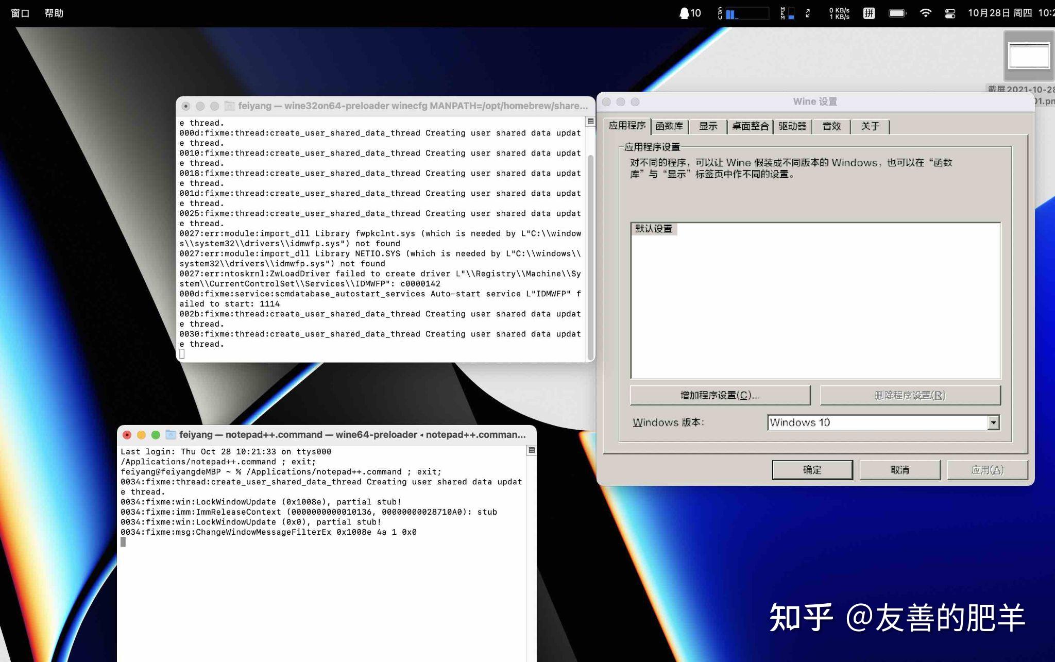Open Control Center from the menu bar

(950, 12)
